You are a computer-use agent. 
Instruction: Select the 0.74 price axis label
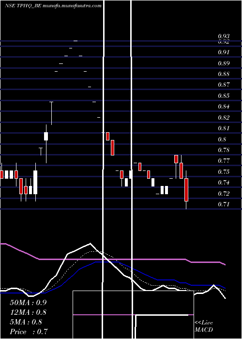[224, 183]
